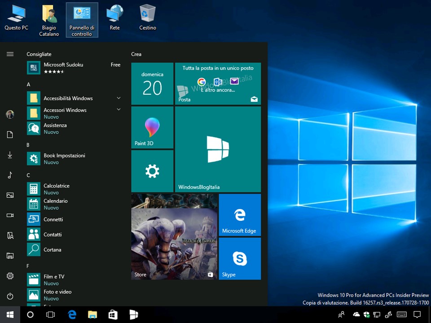Launch Calcolatrice from the app list
431x323 pixels.
[x=74, y=189]
